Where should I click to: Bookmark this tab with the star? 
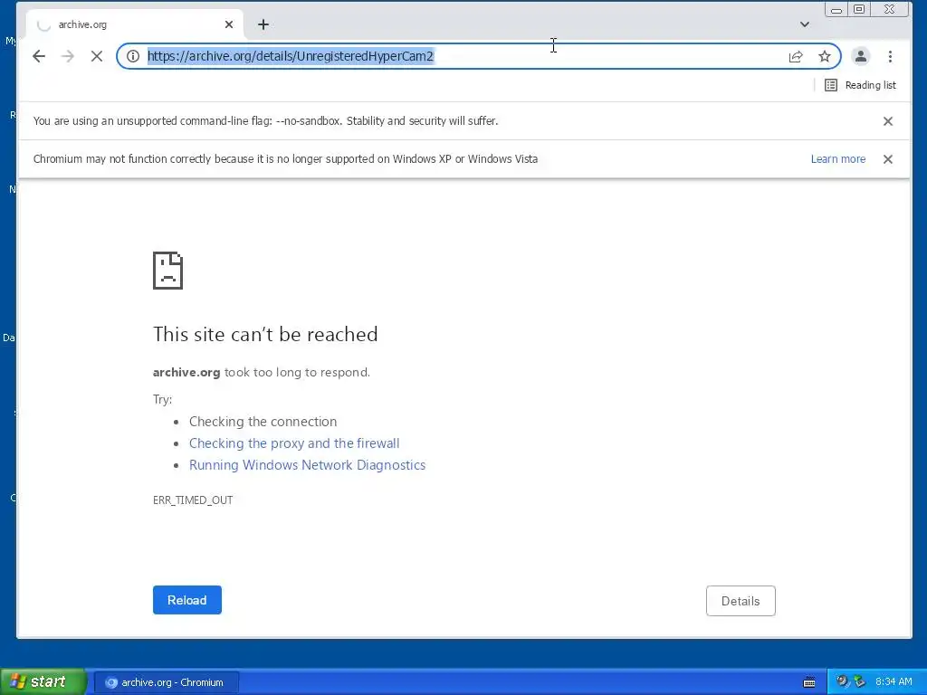pyautogui.click(x=825, y=56)
